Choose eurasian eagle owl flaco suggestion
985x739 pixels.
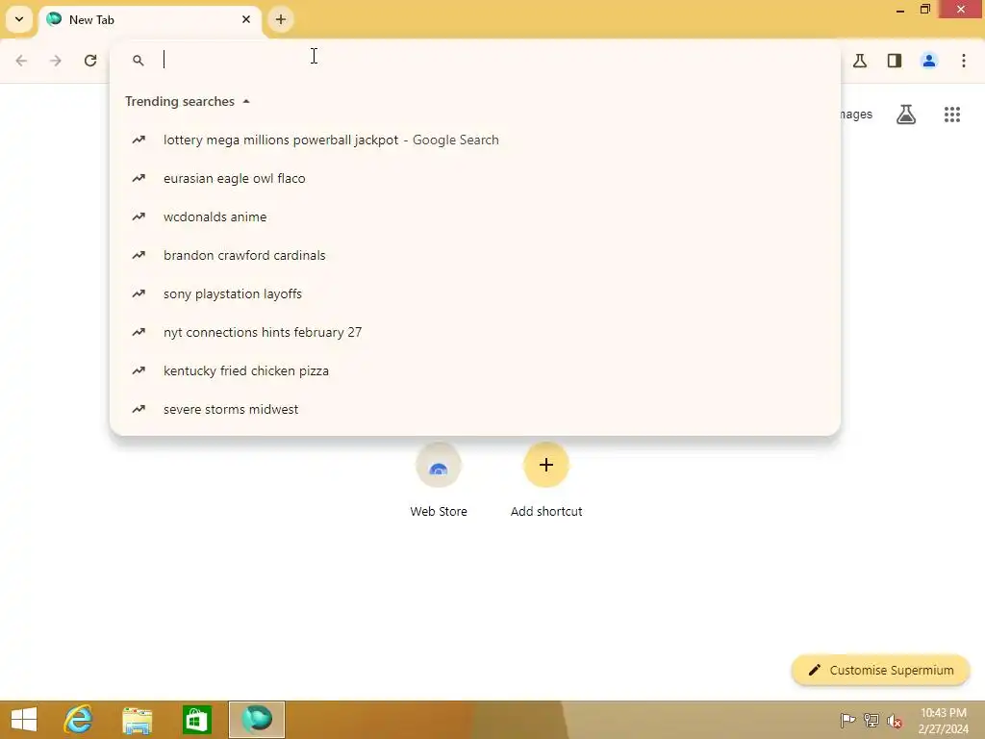click(x=475, y=178)
